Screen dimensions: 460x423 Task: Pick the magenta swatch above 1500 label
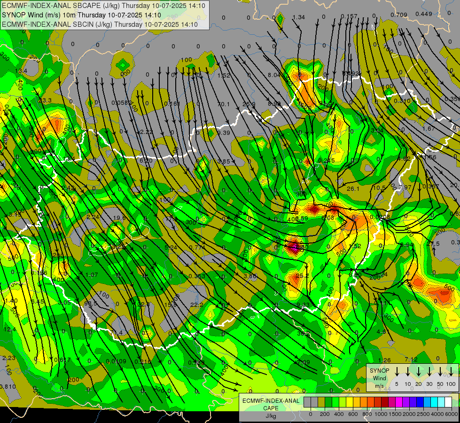[x=399, y=402]
